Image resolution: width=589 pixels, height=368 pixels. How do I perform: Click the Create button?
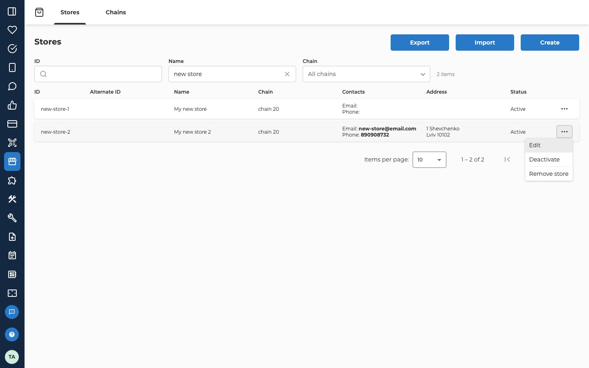550,43
